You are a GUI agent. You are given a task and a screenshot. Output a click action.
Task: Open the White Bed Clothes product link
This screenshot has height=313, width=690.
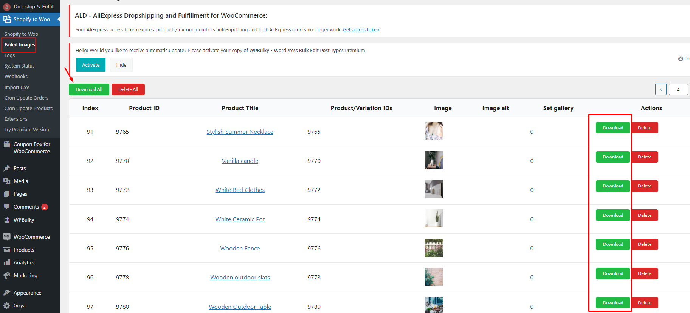pyautogui.click(x=240, y=190)
